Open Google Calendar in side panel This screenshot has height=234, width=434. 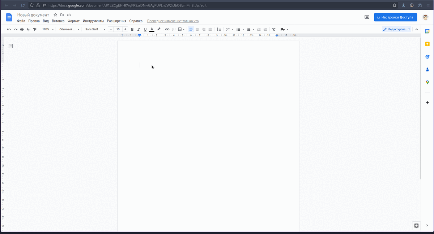click(427, 31)
